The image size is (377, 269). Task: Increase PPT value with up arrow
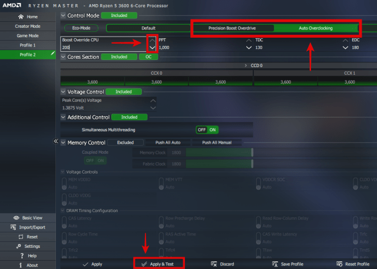249,40
